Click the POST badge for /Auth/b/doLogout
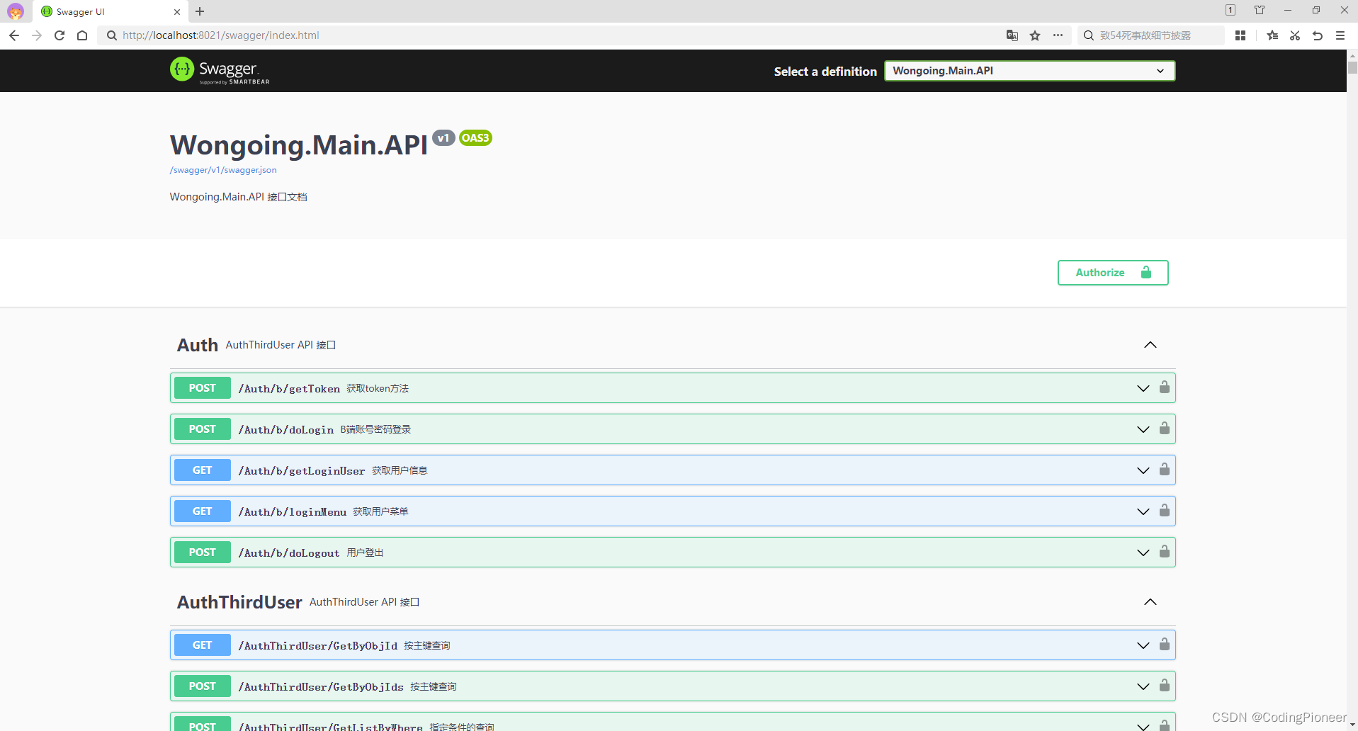 pos(202,552)
